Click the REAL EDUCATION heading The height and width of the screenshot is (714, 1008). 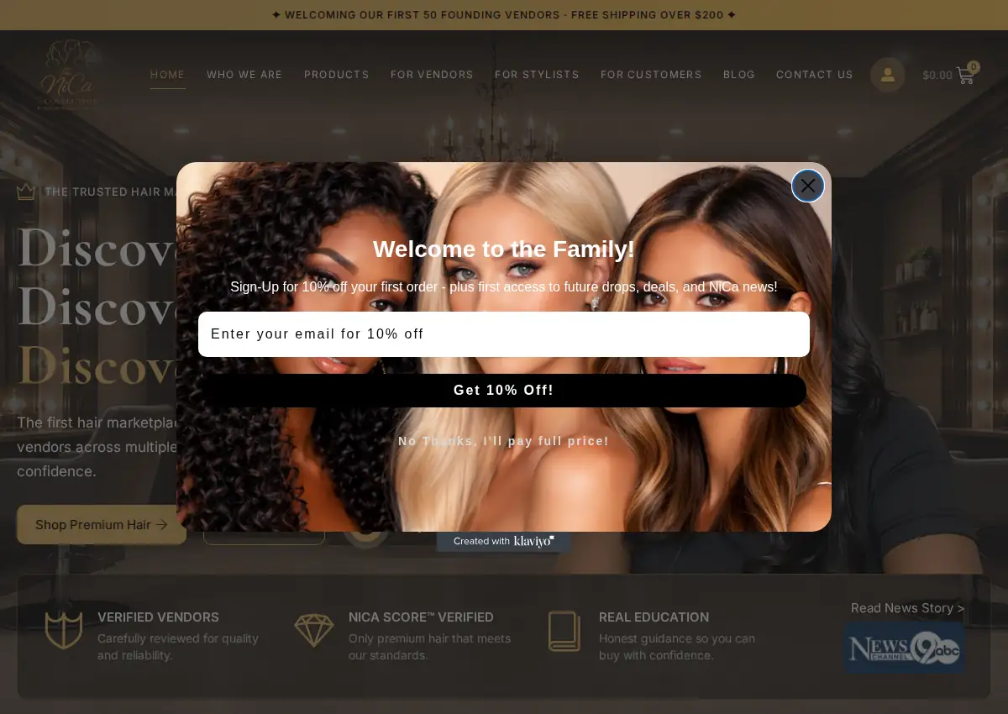[x=654, y=617]
